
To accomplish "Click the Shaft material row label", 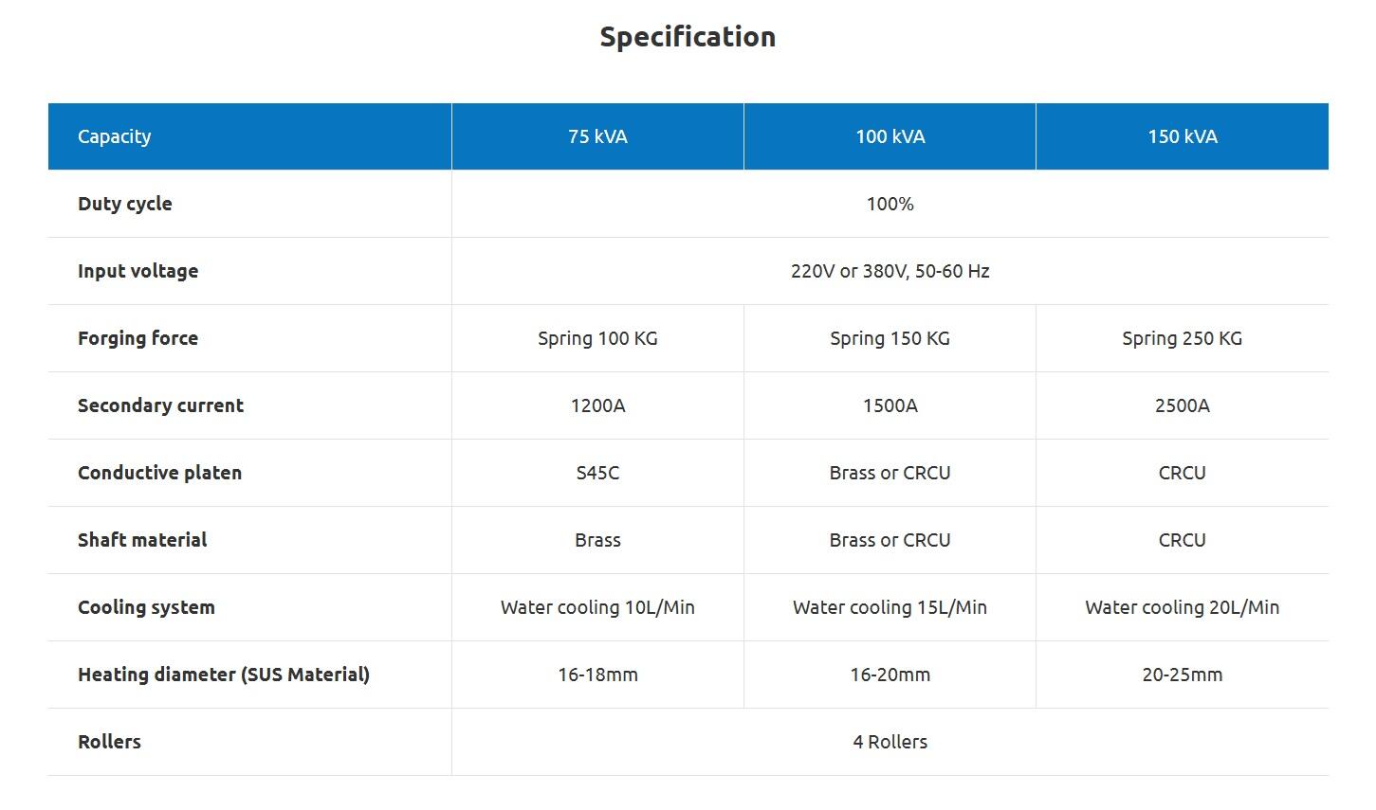I will point(142,540).
